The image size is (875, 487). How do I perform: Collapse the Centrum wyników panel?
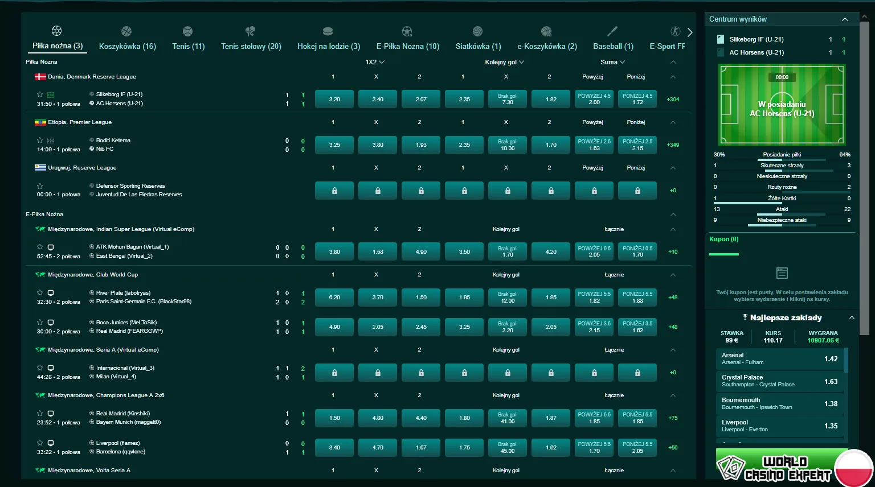click(845, 19)
